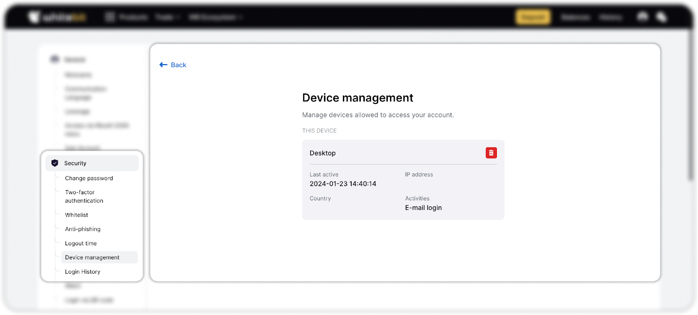Open Anti-phishing settings

click(82, 229)
